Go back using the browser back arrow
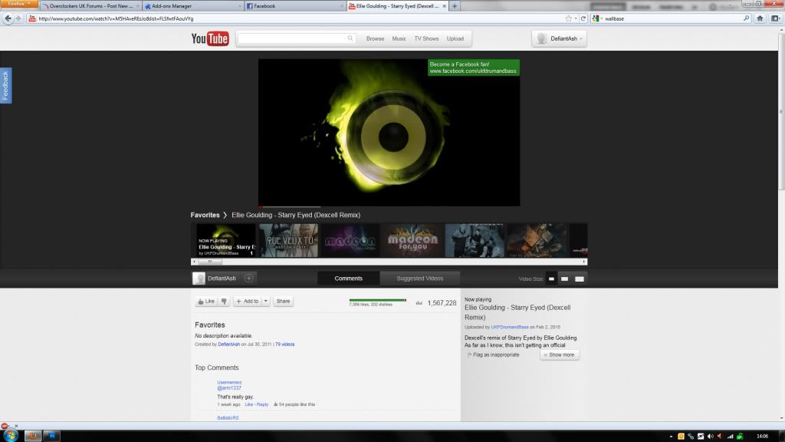785x442 pixels. click(x=8, y=18)
